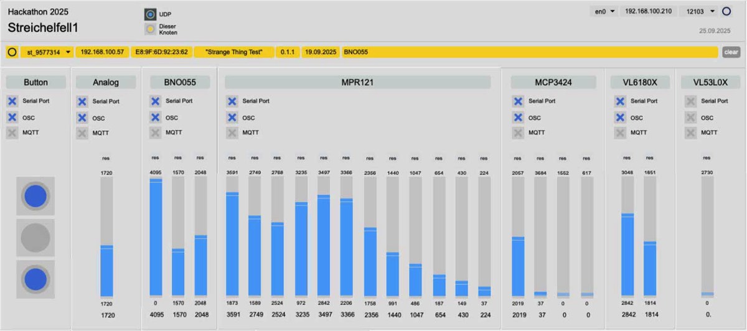Open the en0 network interface dropdown
This screenshot has height=331, width=747.
point(603,11)
